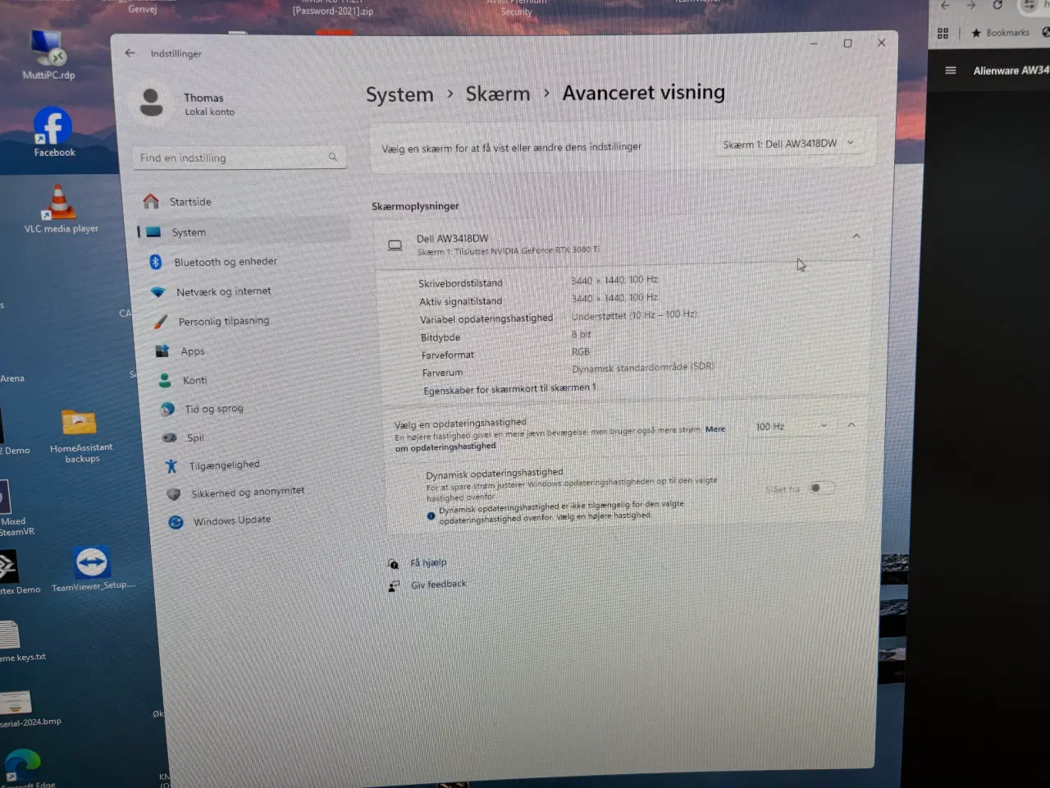Collapse the Vælg en opdateringshastighed section
The width and height of the screenshot is (1050, 788).
[851, 425]
